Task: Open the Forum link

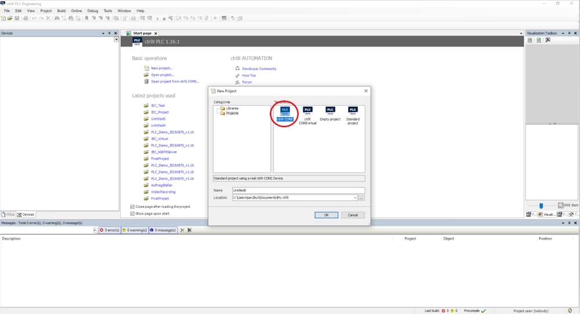Action: point(247,82)
